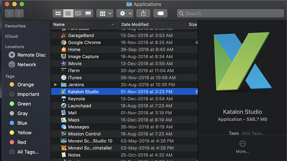Click the Launchpad rocket icon
The height and width of the screenshot is (161, 287).
(64, 106)
